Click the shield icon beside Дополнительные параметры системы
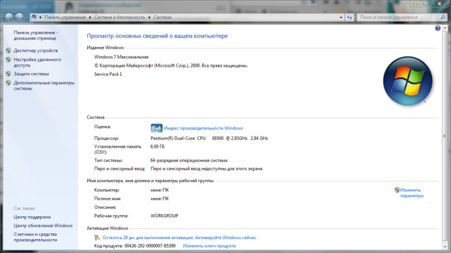 pos(8,83)
